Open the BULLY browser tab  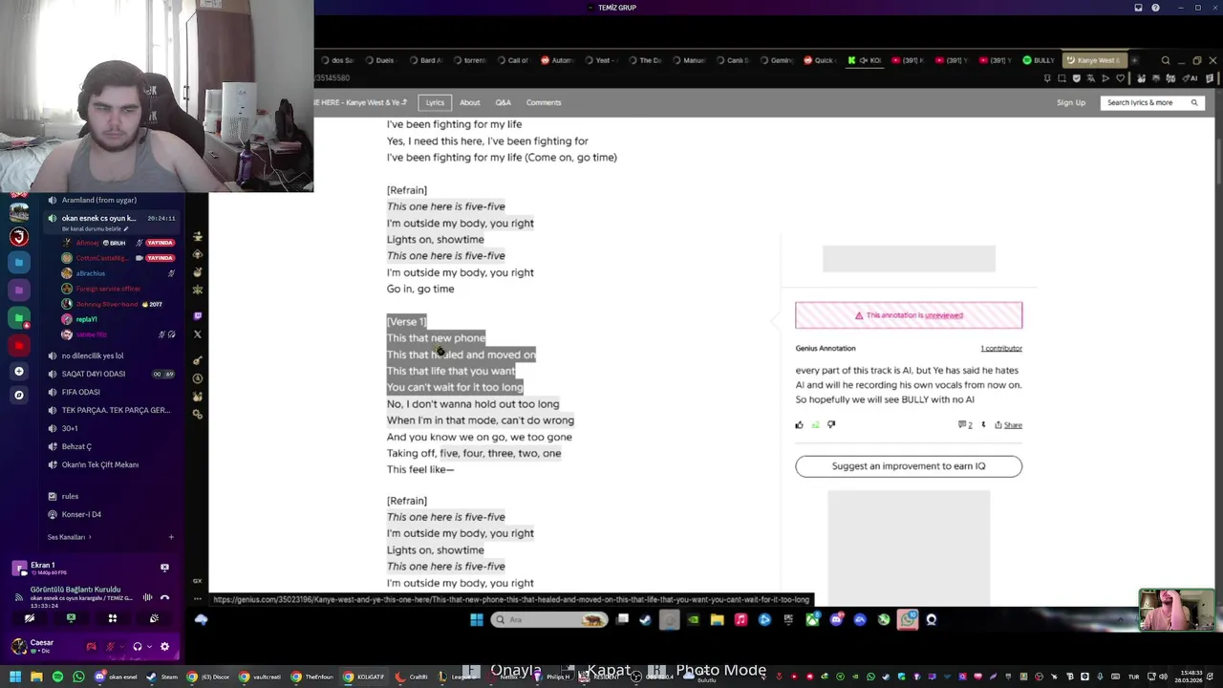coord(1039,60)
